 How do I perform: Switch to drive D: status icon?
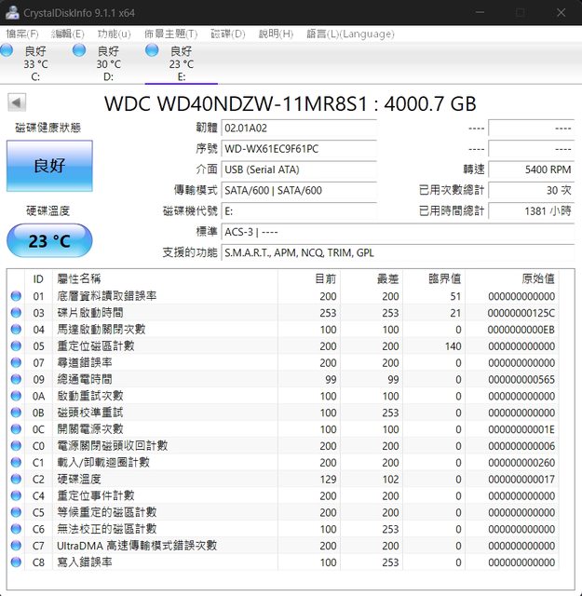tap(79, 50)
